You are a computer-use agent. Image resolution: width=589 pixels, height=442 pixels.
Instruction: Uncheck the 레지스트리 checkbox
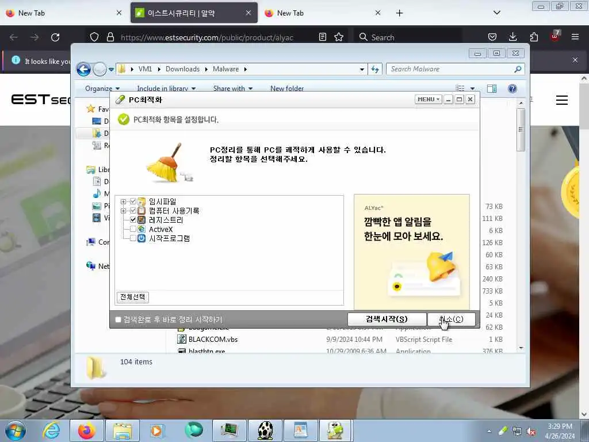click(133, 220)
